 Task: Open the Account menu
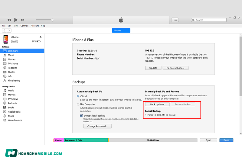point(35,26)
